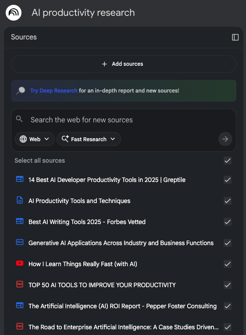Screen dimensions: 246x335
Task: Open source Best AI Writing Tools 2025
Action: (87, 222)
